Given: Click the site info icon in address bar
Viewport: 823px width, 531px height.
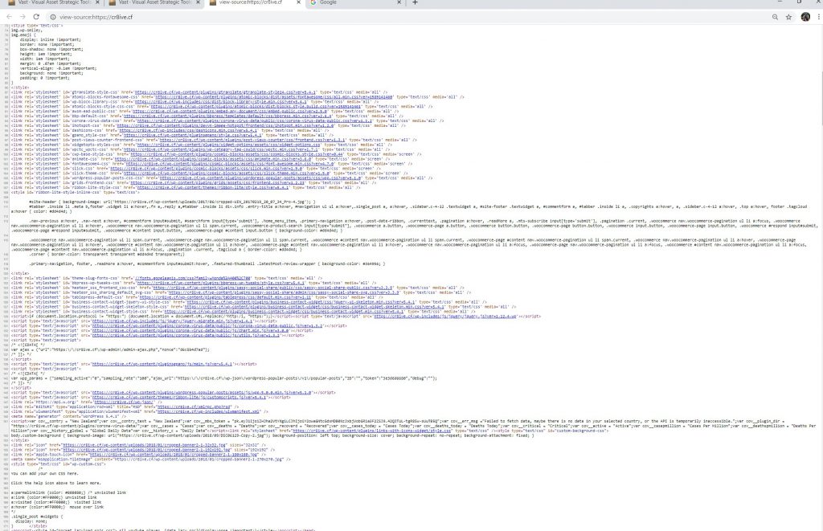Looking at the screenshot, I should pos(52,16).
